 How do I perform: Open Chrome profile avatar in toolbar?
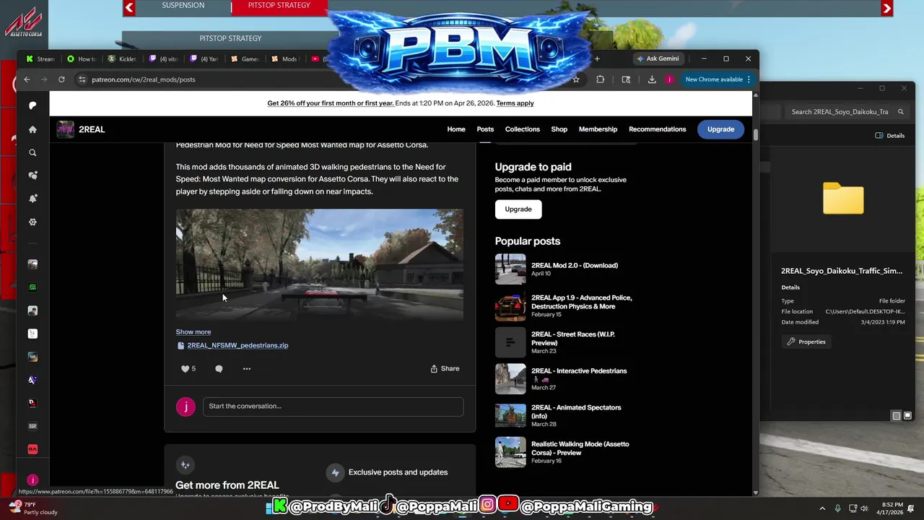[669, 79]
